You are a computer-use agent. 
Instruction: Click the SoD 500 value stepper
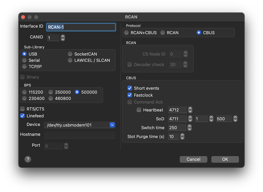(x=235, y=119)
